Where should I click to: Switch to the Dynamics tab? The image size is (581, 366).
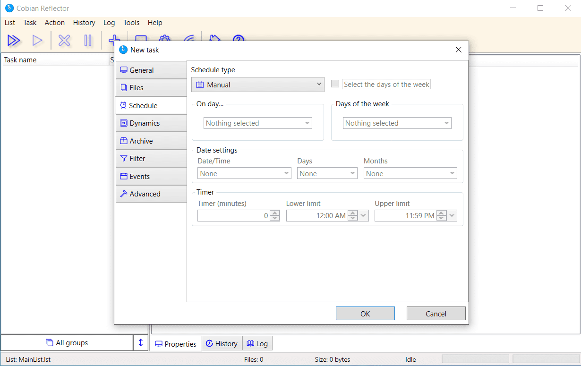pos(151,123)
